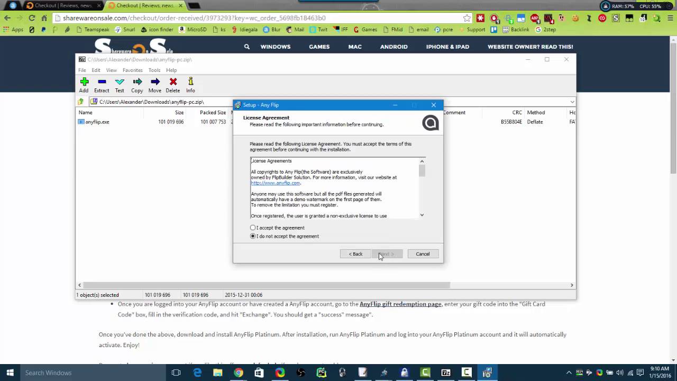
Task: Click the red Delete icon in 7-Zip
Action: pos(173,85)
